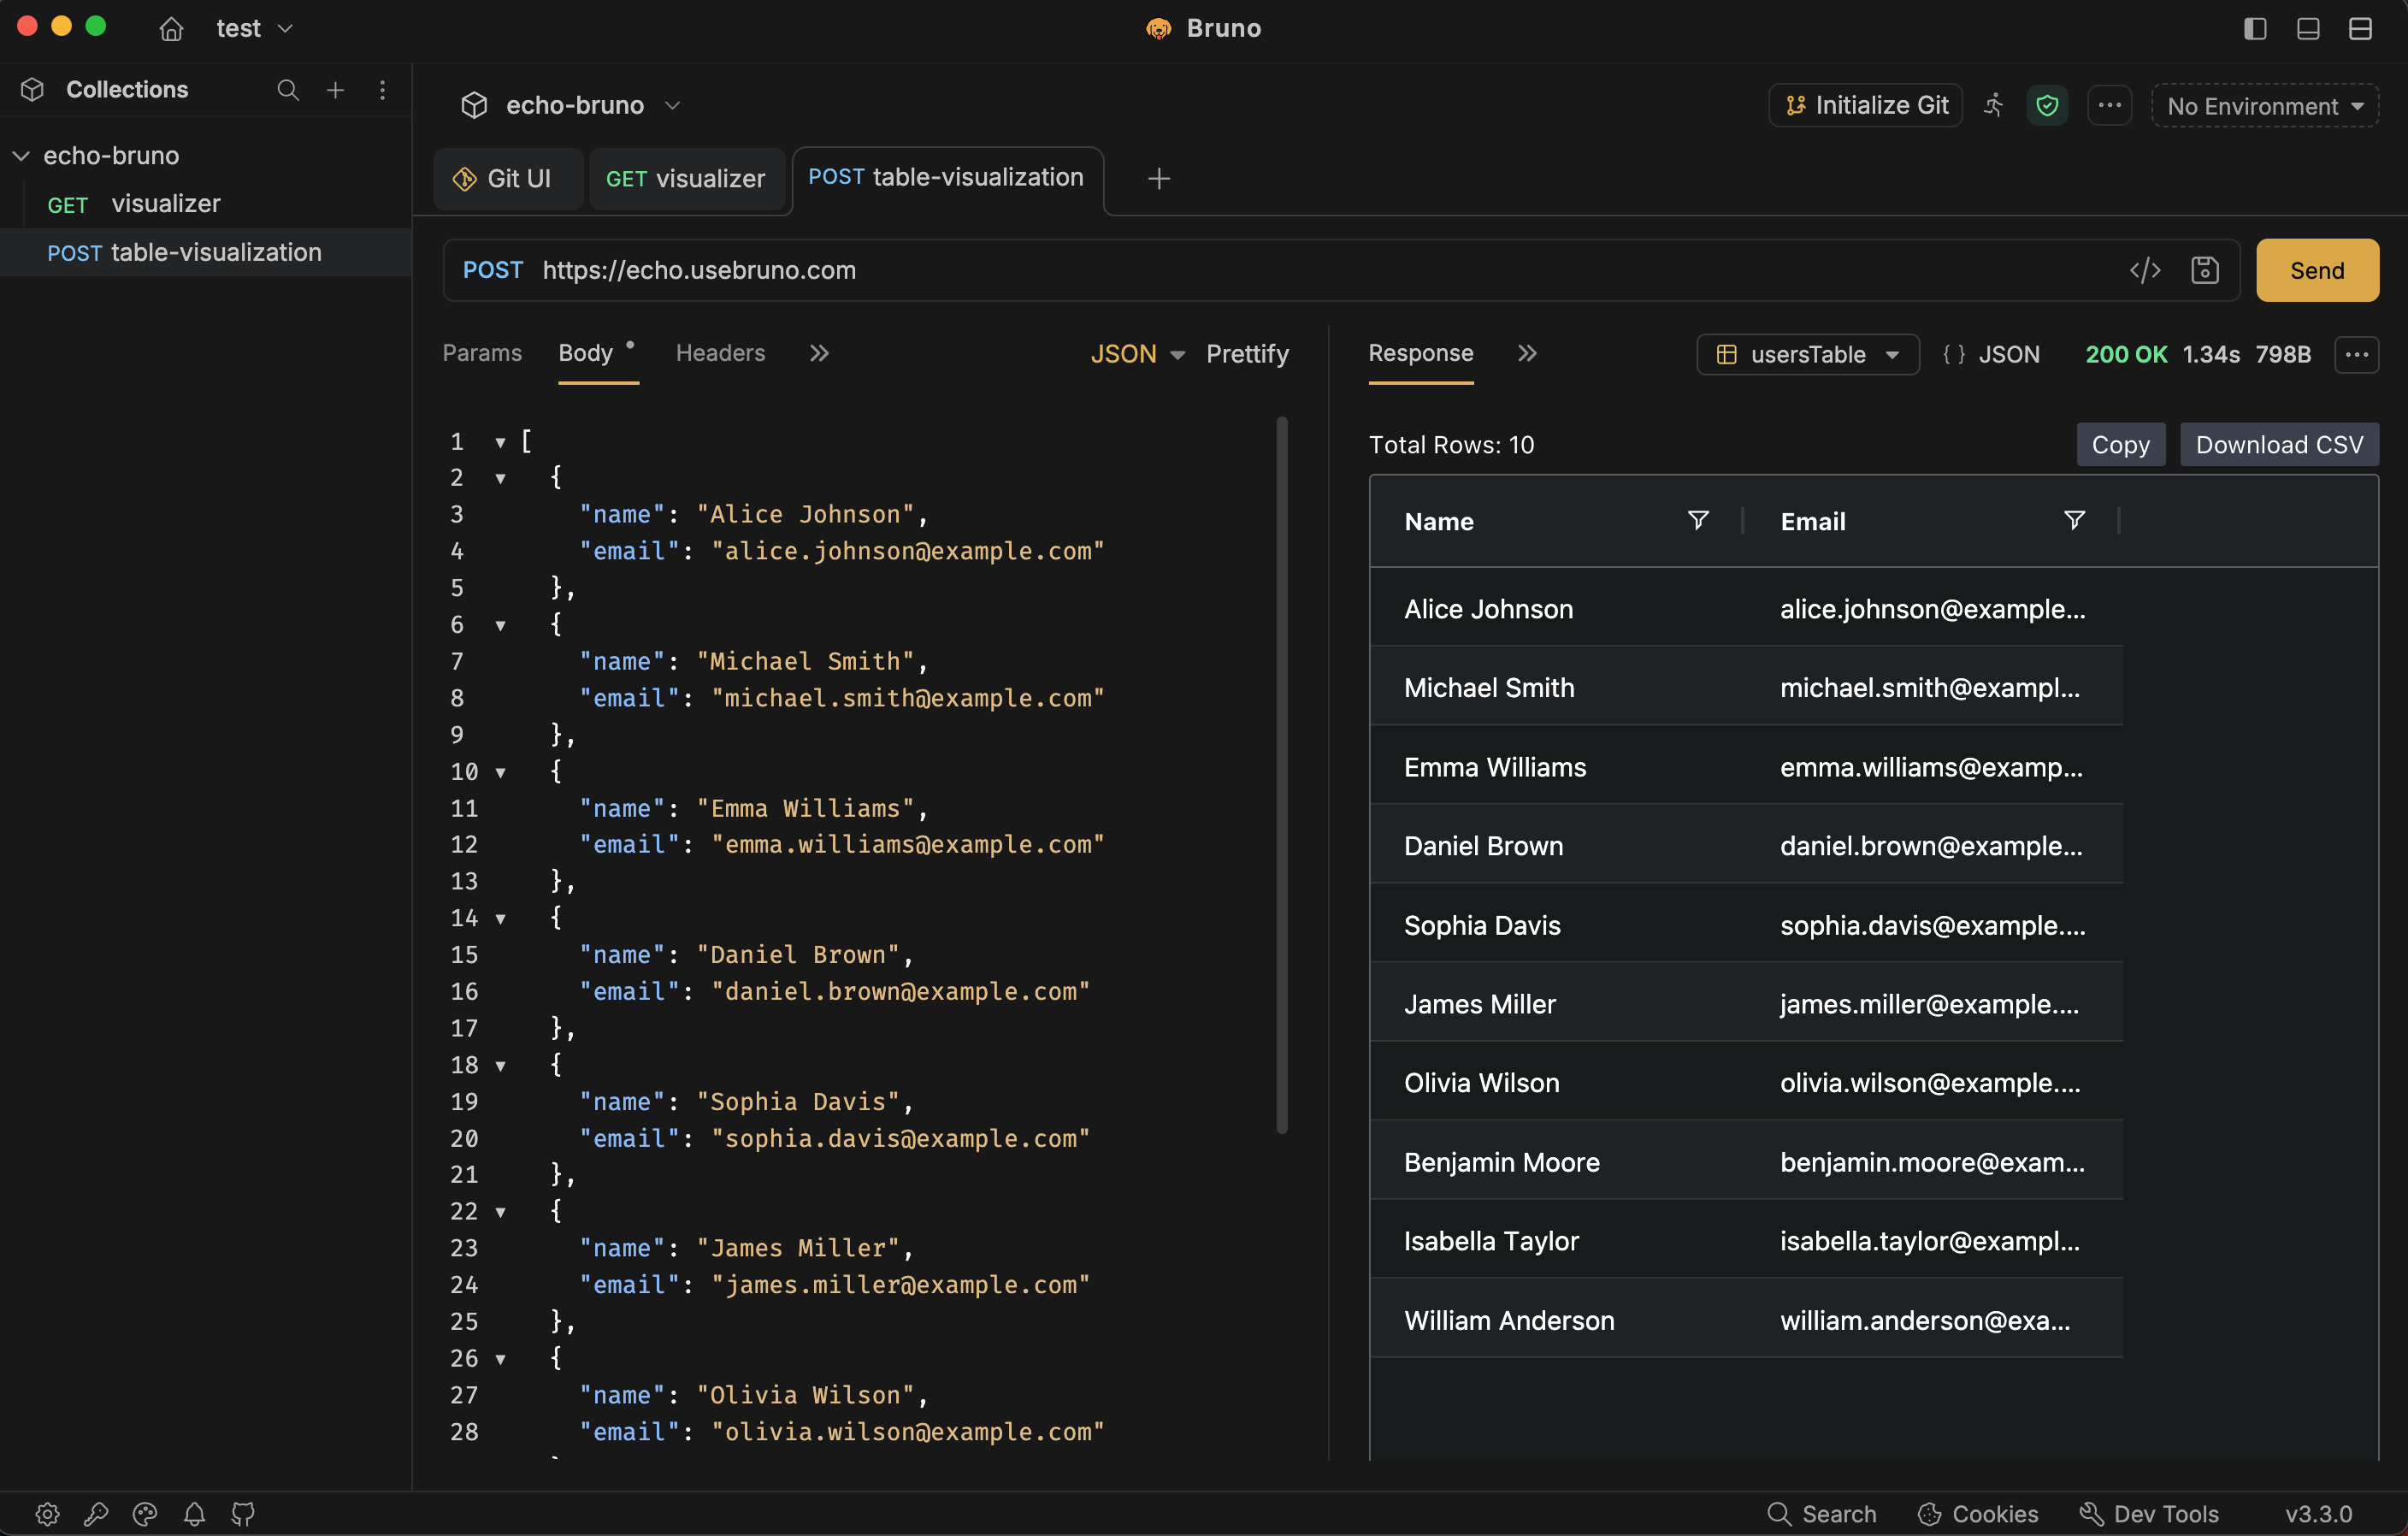Search collections with the magnifier icon

coord(288,90)
